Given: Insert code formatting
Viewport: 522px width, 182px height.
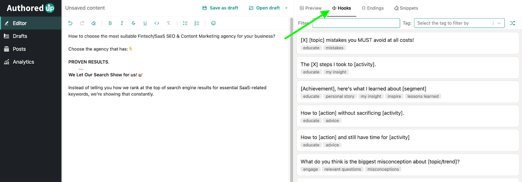Looking at the screenshot, I should click(157, 23).
